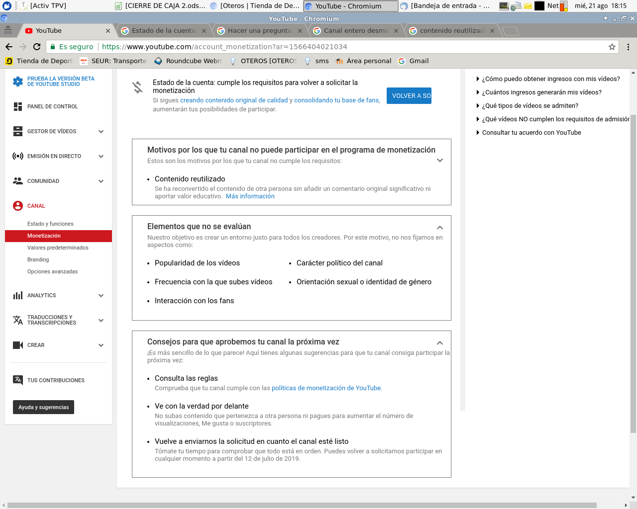
Task: Click the horizontal scrollbar at bottom
Action: (302, 506)
